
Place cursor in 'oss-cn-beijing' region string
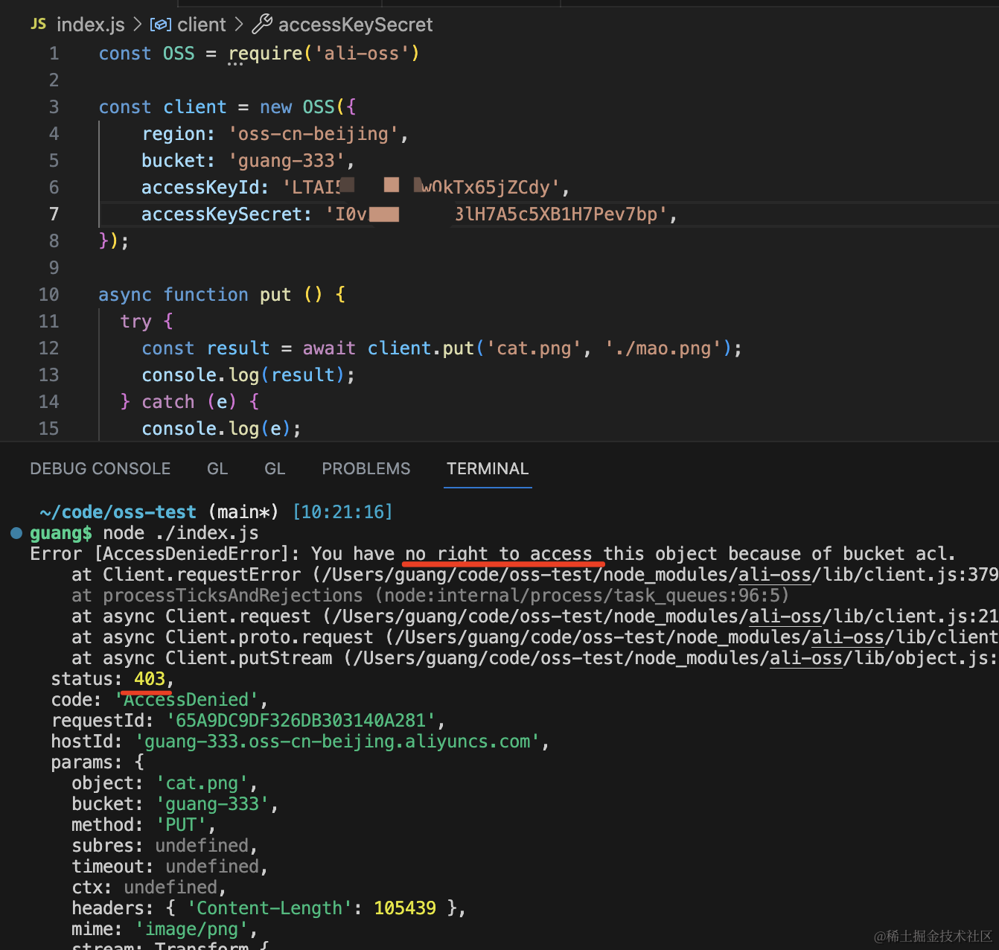pyautogui.click(x=313, y=134)
